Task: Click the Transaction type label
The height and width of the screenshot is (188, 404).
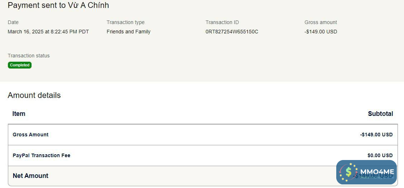Action: click(125, 22)
